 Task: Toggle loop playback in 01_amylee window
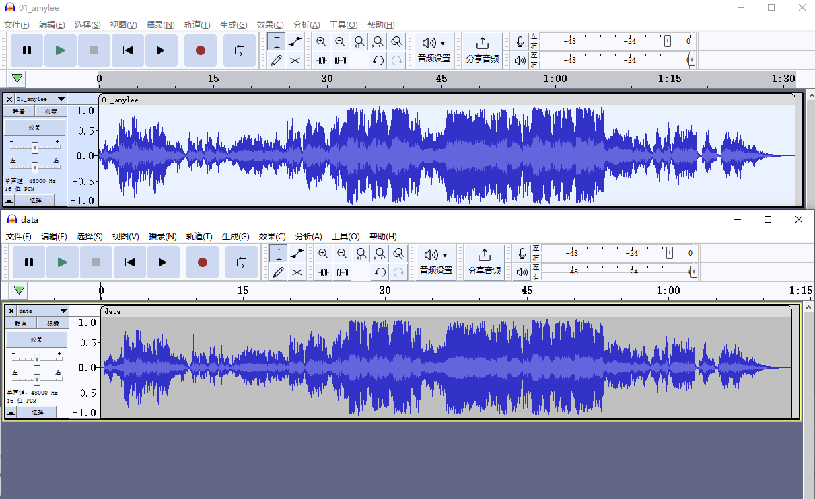(x=240, y=50)
